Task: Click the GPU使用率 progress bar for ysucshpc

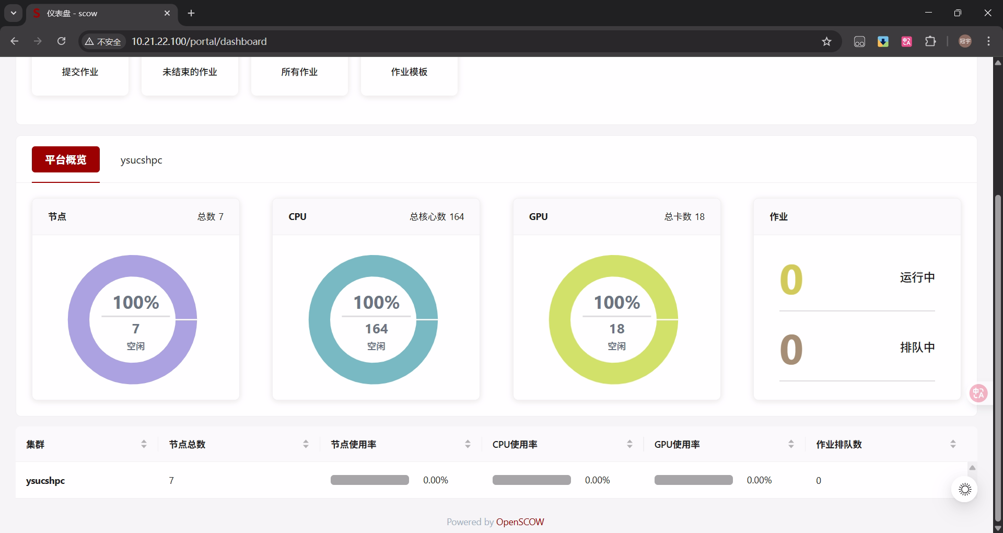Action: [x=693, y=480]
